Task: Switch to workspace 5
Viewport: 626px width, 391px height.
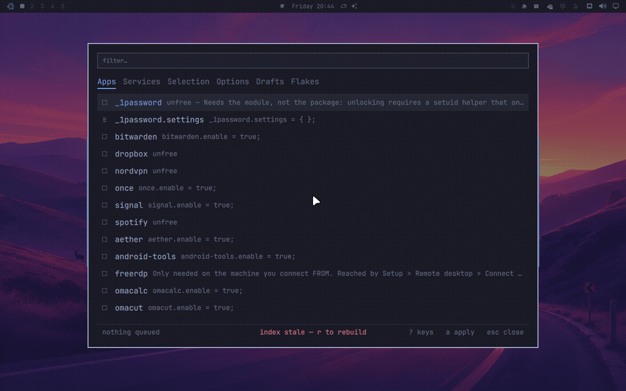Action: pyautogui.click(x=63, y=6)
